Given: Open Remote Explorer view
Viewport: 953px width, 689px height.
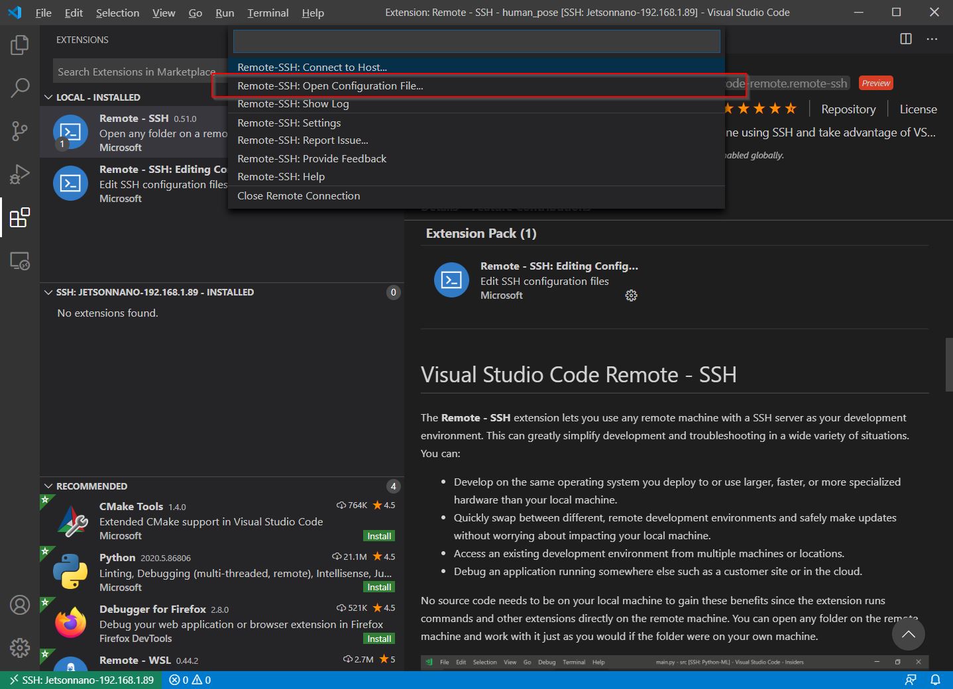Looking at the screenshot, I should click(20, 260).
